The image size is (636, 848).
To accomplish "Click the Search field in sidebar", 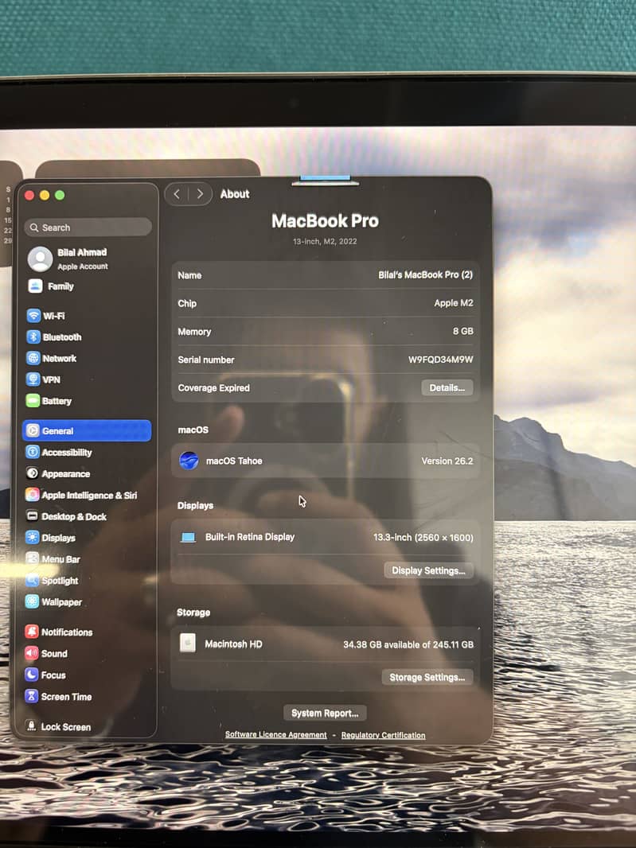I will (88, 228).
